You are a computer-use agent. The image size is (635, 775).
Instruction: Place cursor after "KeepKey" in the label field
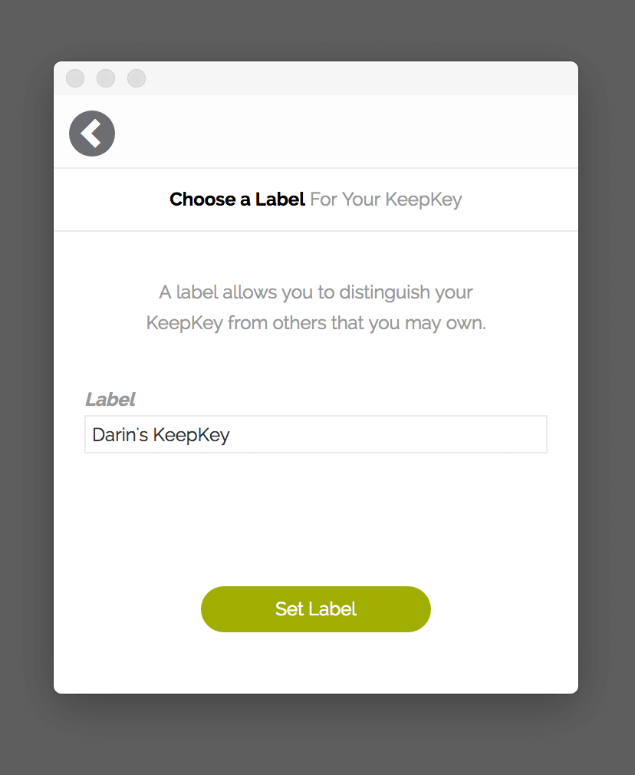[x=230, y=435]
